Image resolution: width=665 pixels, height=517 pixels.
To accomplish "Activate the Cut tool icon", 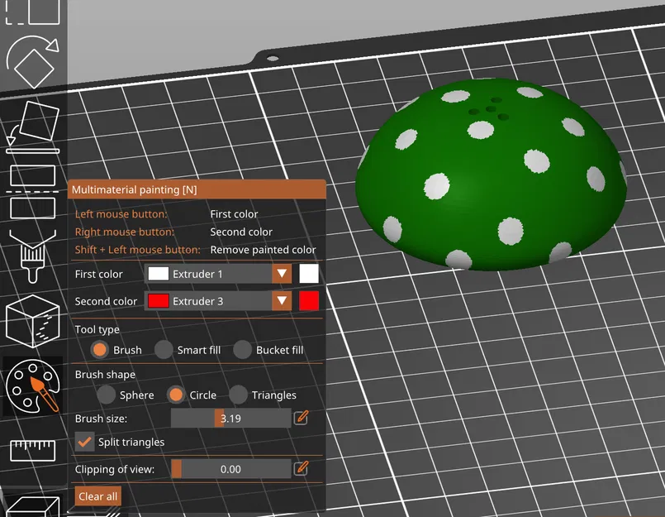I will pos(33,192).
